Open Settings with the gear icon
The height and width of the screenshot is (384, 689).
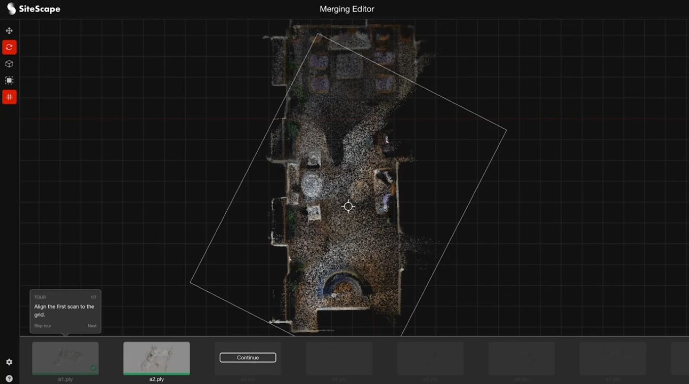(9, 362)
